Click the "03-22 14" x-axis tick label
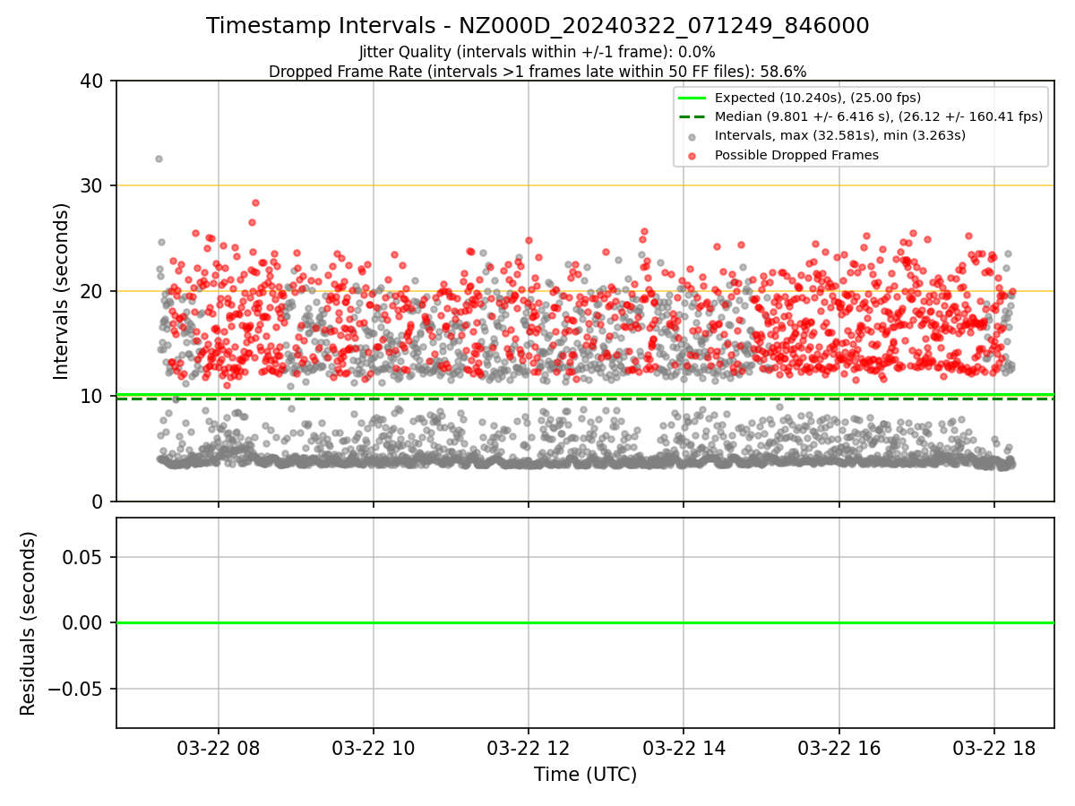The image size is (1075, 806). (x=684, y=748)
